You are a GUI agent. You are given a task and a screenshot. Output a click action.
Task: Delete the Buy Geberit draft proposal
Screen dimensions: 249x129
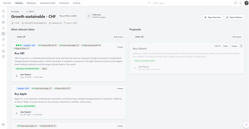[x=225, y=46]
